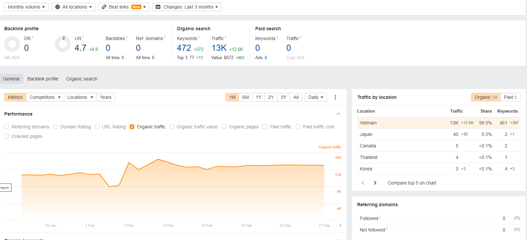The height and width of the screenshot is (240, 527).
Task: Open the Locations dropdown
Action: pyautogui.click(x=80, y=97)
